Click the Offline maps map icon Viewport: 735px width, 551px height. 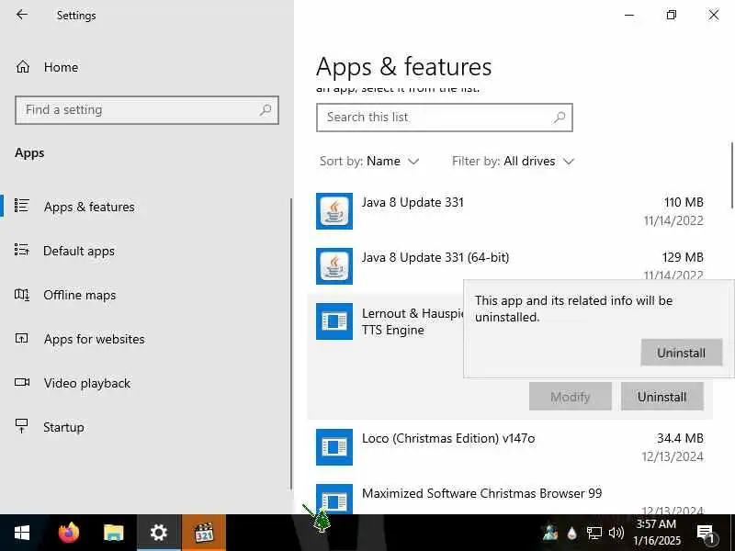[21, 294]
